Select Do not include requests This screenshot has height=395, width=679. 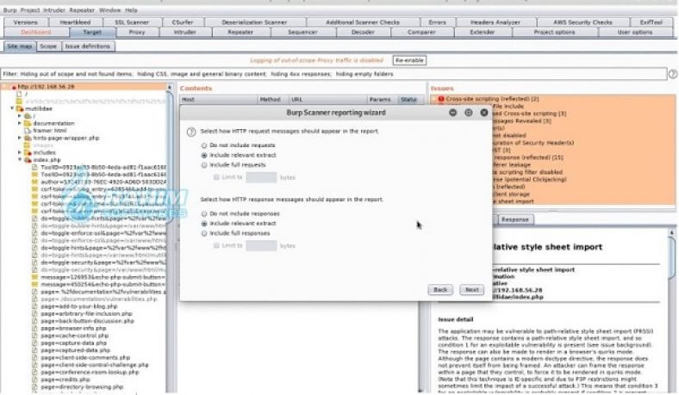[204, 145]
